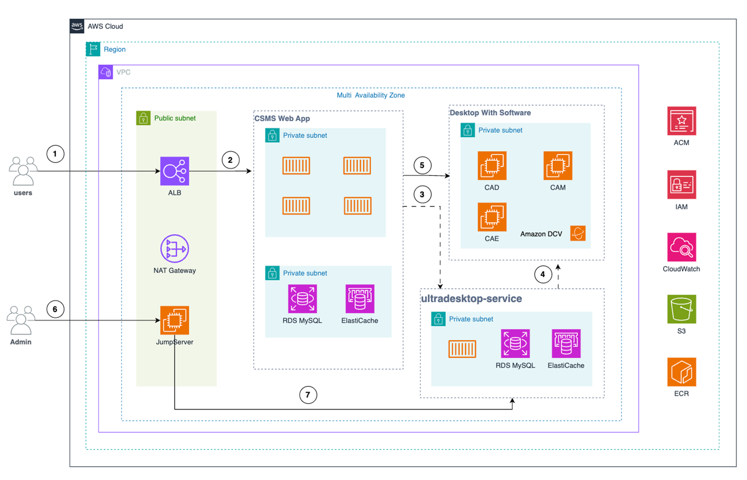Select the "CSMS Web App" title
Image resolution: width=747 pixels, height=480 pixels.
pyautogui.click(x=282, y=118)
